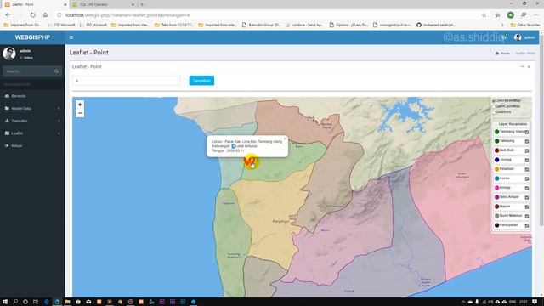544x306 pixels.
Task: Open Beranda menu item
Action: [x=32, y=96]
